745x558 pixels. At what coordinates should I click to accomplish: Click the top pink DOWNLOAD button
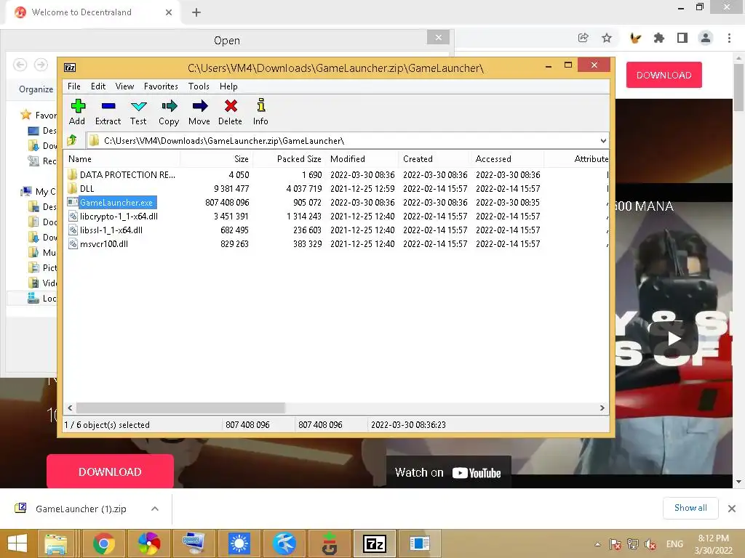click(664, 75)
